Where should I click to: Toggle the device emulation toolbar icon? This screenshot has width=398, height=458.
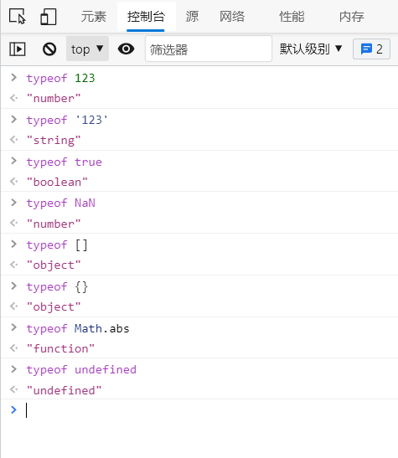49,17
